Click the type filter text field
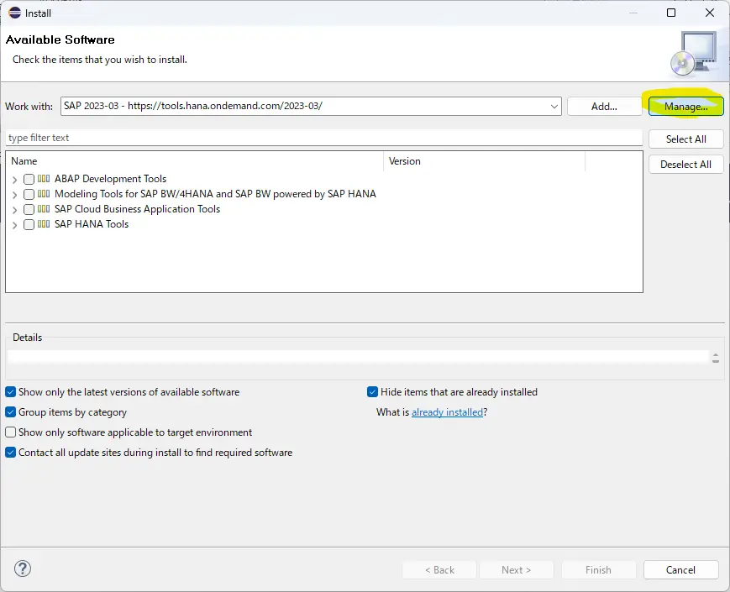 pyautogui.click(x=324, y=138)
